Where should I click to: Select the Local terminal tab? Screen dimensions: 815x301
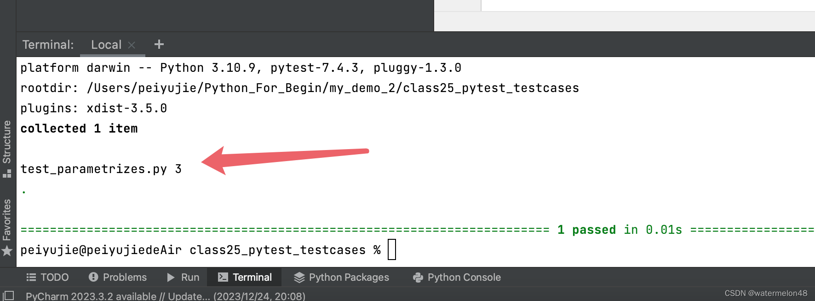tap(106, 45)
